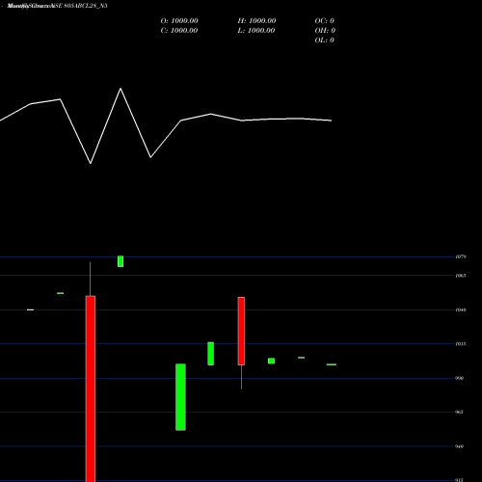This screenshot has width=482, height=482.
Task: Click the last flat green dash candle
Action: pos(332,364)
